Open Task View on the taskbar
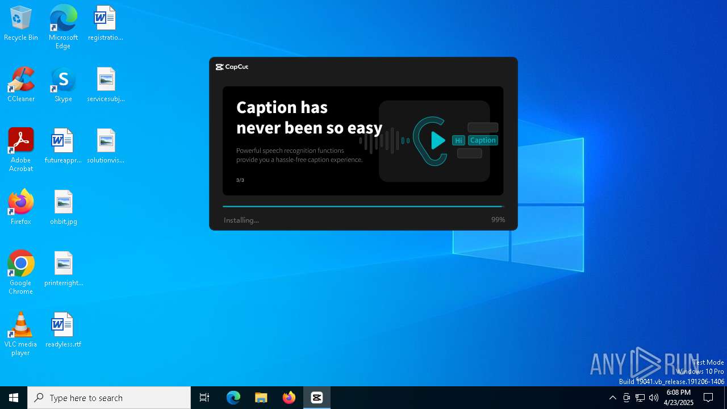Image resolution: width=727 pixels, height=409 pixels. (x=204, y=398)
